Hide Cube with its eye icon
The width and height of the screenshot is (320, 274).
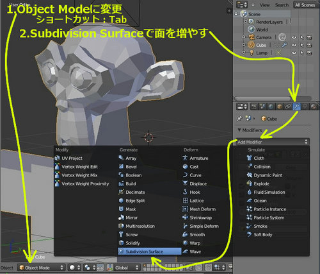pos(294,45)
